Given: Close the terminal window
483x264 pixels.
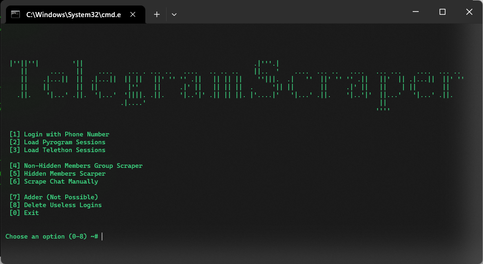Looking at the screenshot, I should point(469,12).
